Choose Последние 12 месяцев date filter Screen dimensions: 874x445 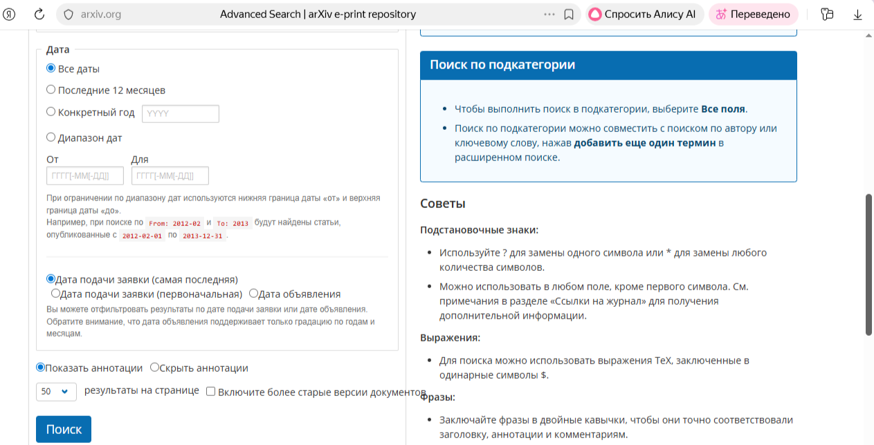51,89
